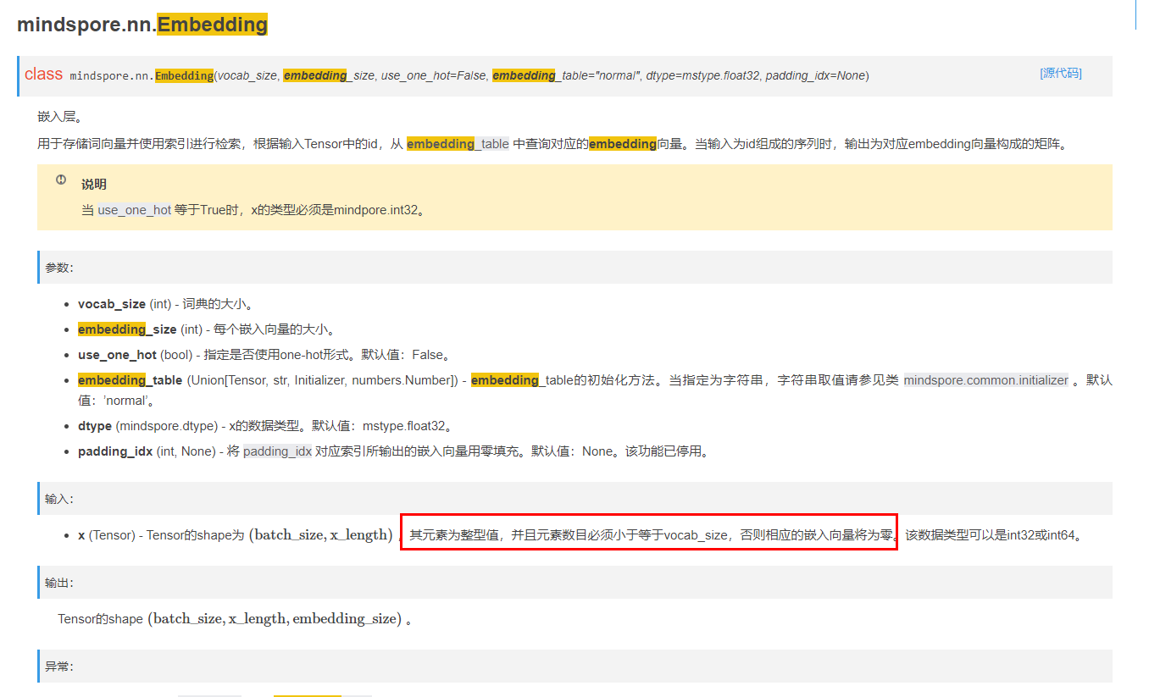This screenshot has height=697, width=1149.
Task: Click the 输出 section header
Action: click(x=574, y=583)
